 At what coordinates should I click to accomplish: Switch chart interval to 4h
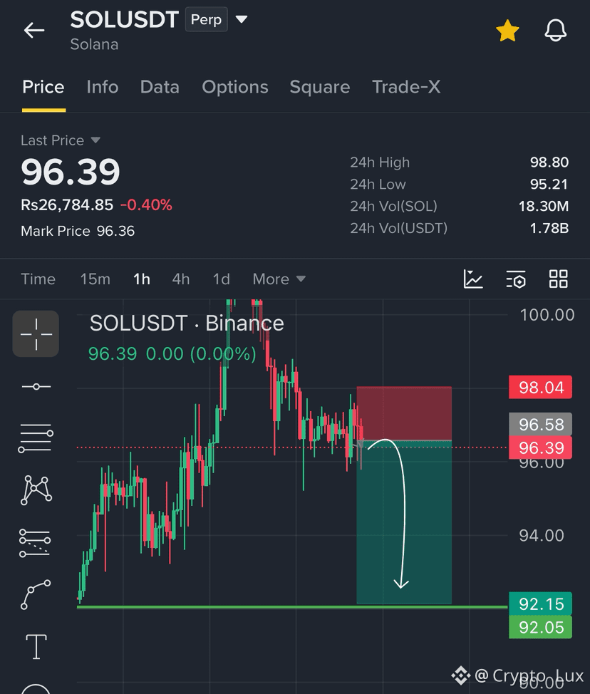[x=180, y=279]
